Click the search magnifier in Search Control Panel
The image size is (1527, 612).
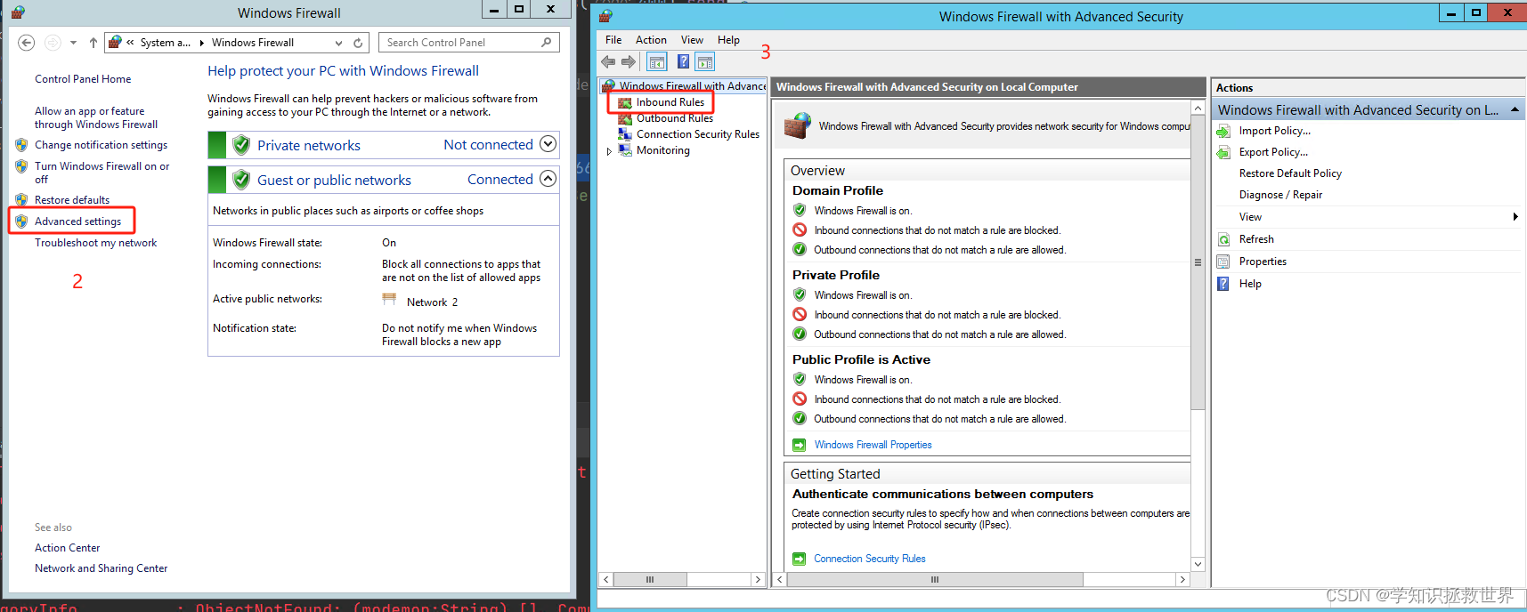pos(547,42)
